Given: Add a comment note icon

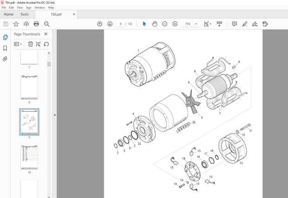Looking at the screenshot, I should [x=235, y=24].
